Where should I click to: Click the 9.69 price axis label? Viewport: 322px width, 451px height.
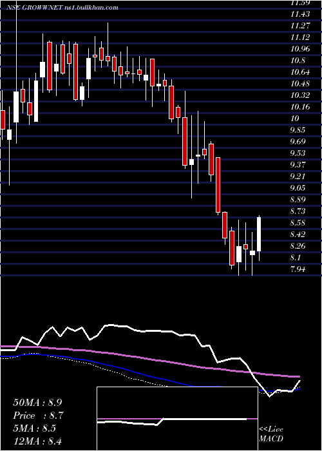click(x=298, y=142)
